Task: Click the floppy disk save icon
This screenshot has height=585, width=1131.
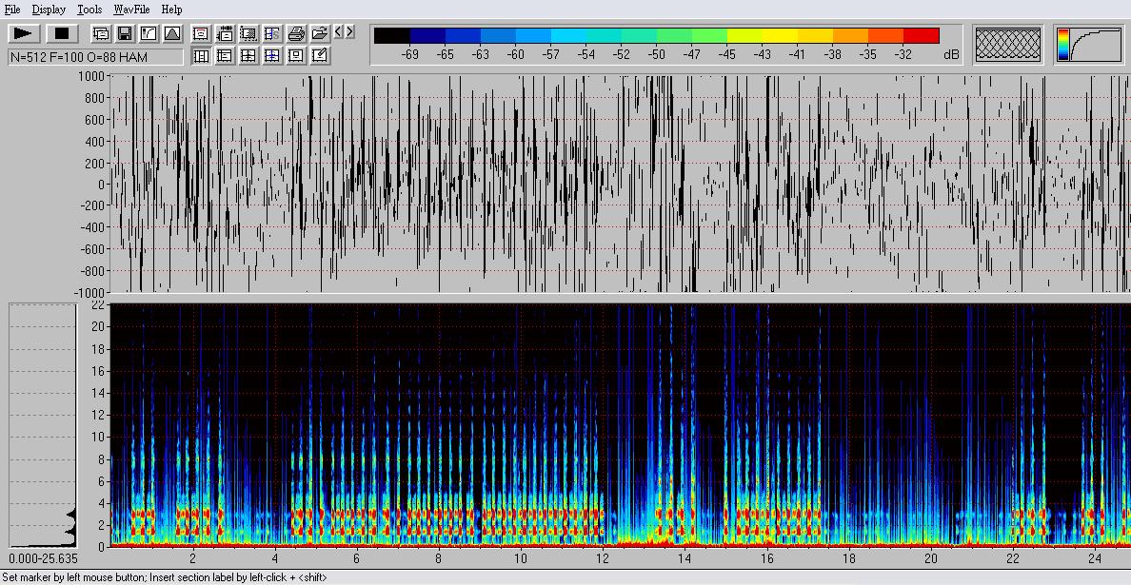Action: point(125,33)
